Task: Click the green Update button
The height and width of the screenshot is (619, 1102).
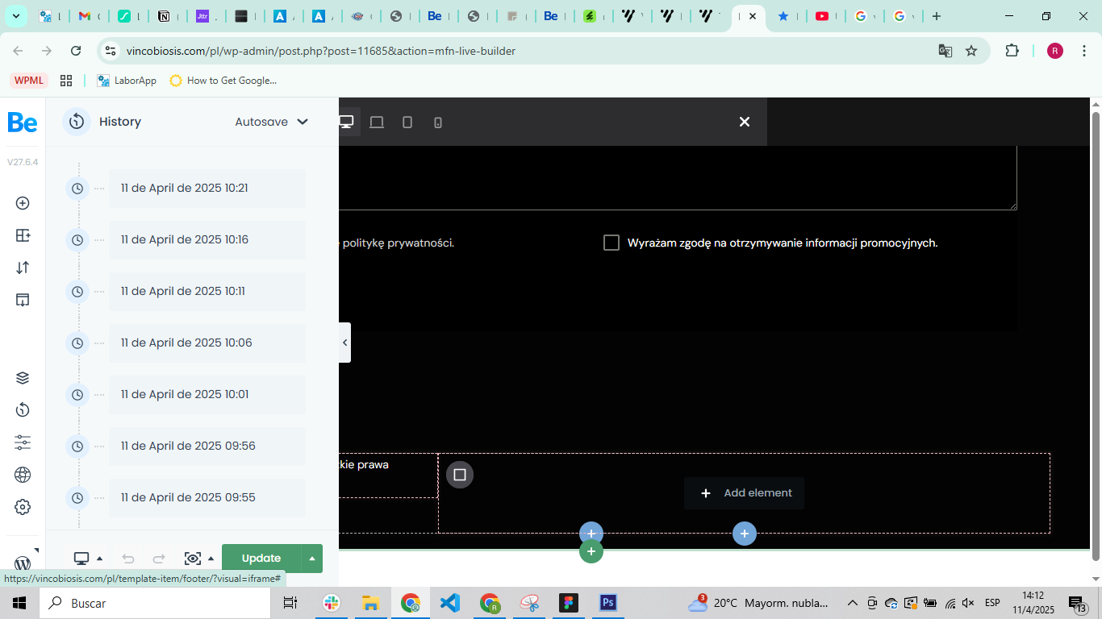Action: point(261,559)
